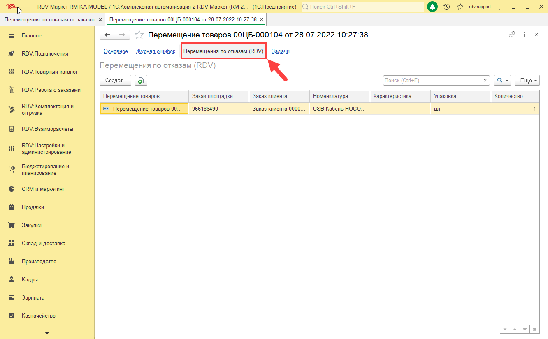This screenshot has width=548, height=339.
Task: Navigate back with left arrow button
Action: [107, 35]
